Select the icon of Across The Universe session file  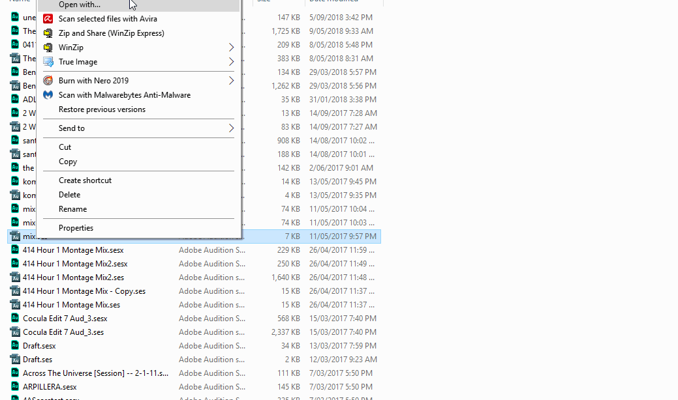pyautogui.click(x=15, y=373)
